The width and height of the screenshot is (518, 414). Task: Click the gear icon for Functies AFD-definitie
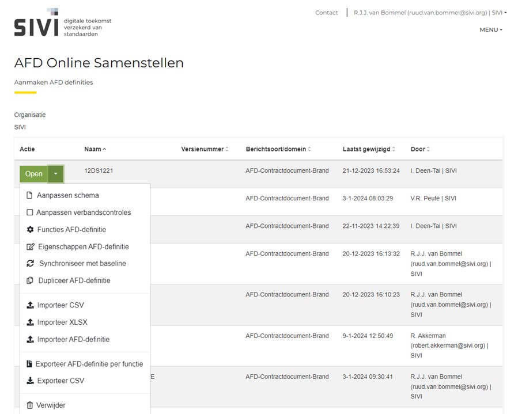pyautogui.click(x=30, y=229)
